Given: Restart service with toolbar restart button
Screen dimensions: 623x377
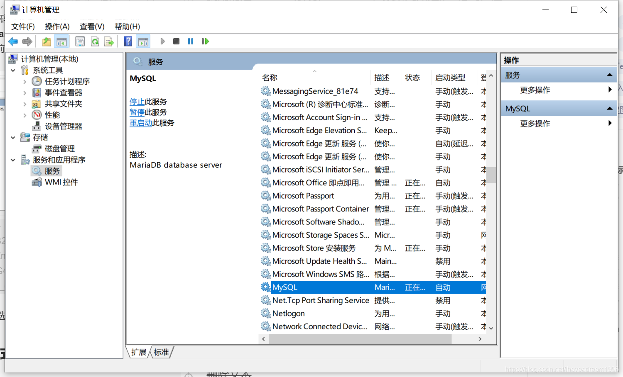Looking at the screenshot, I should pyautogui.click(x=205, y=41).
